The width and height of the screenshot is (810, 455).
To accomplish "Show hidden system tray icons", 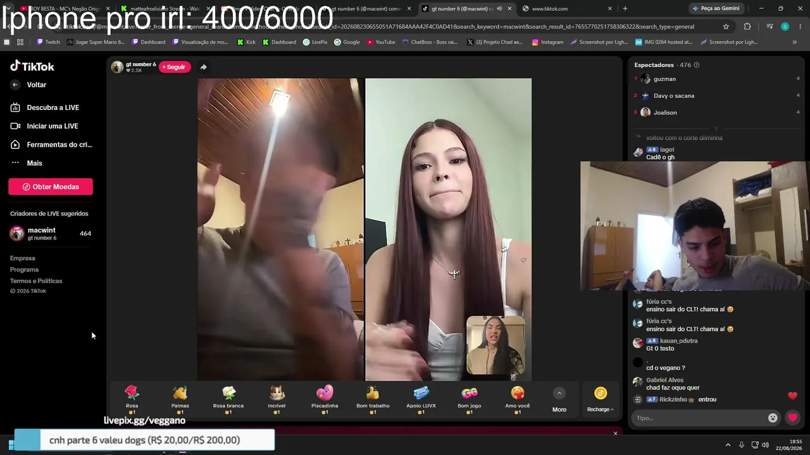I will [728, 445].
